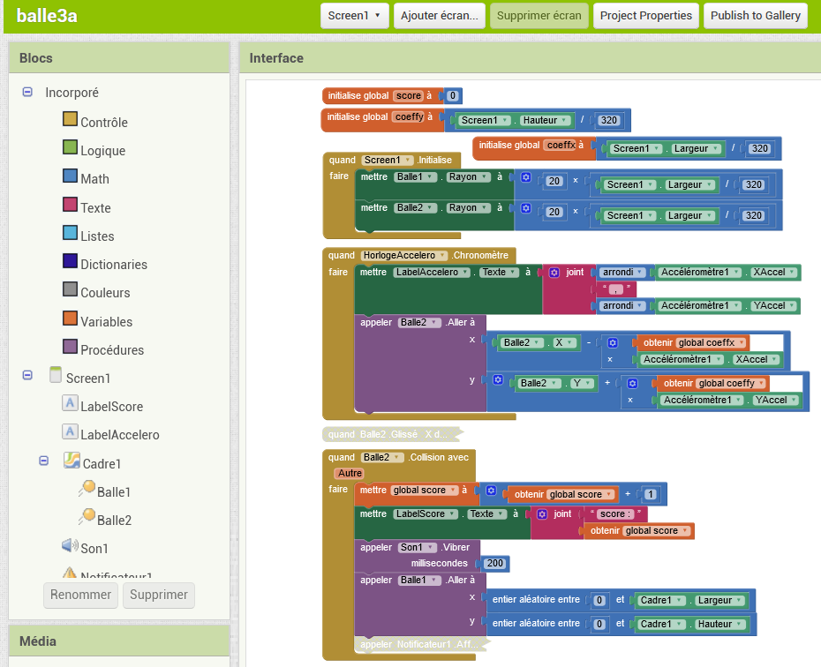Open Balle2 dropdown in Collision avec block
Screen dimensions: 821x667
click(382, 457)
